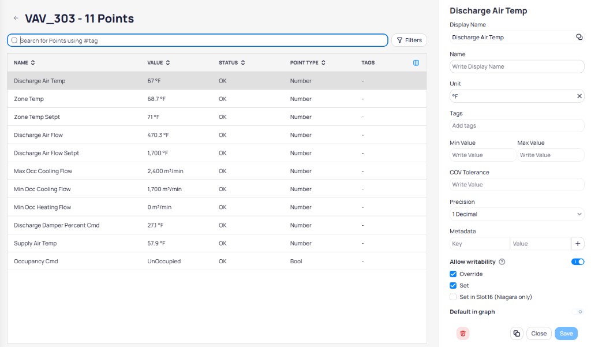
Task: Click the Metadata Value field
Action: 540,244
